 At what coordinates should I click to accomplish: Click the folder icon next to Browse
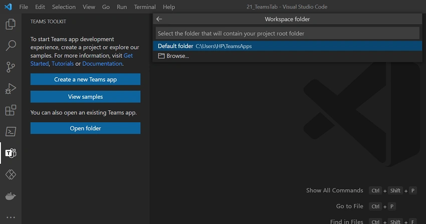[161, 56]
